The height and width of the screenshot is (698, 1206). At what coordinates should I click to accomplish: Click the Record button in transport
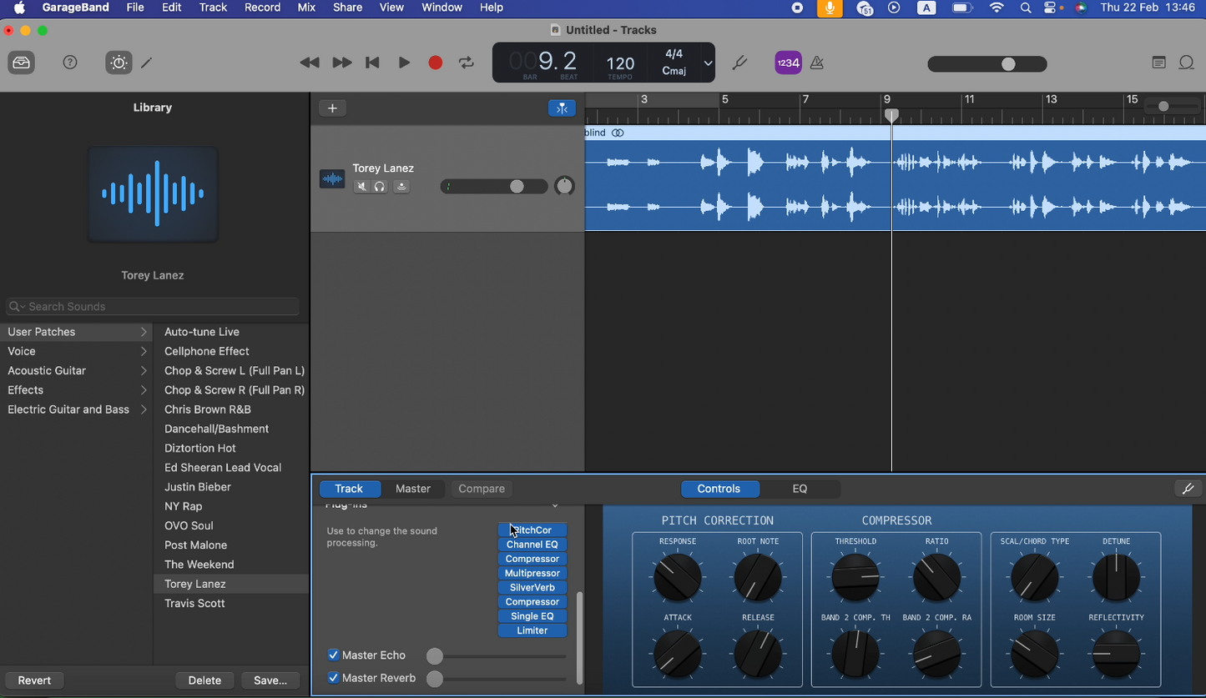(435, 63)
